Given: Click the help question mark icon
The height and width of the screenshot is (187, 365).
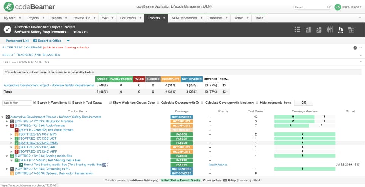Looking at the screenshot, I should (355, 48).
